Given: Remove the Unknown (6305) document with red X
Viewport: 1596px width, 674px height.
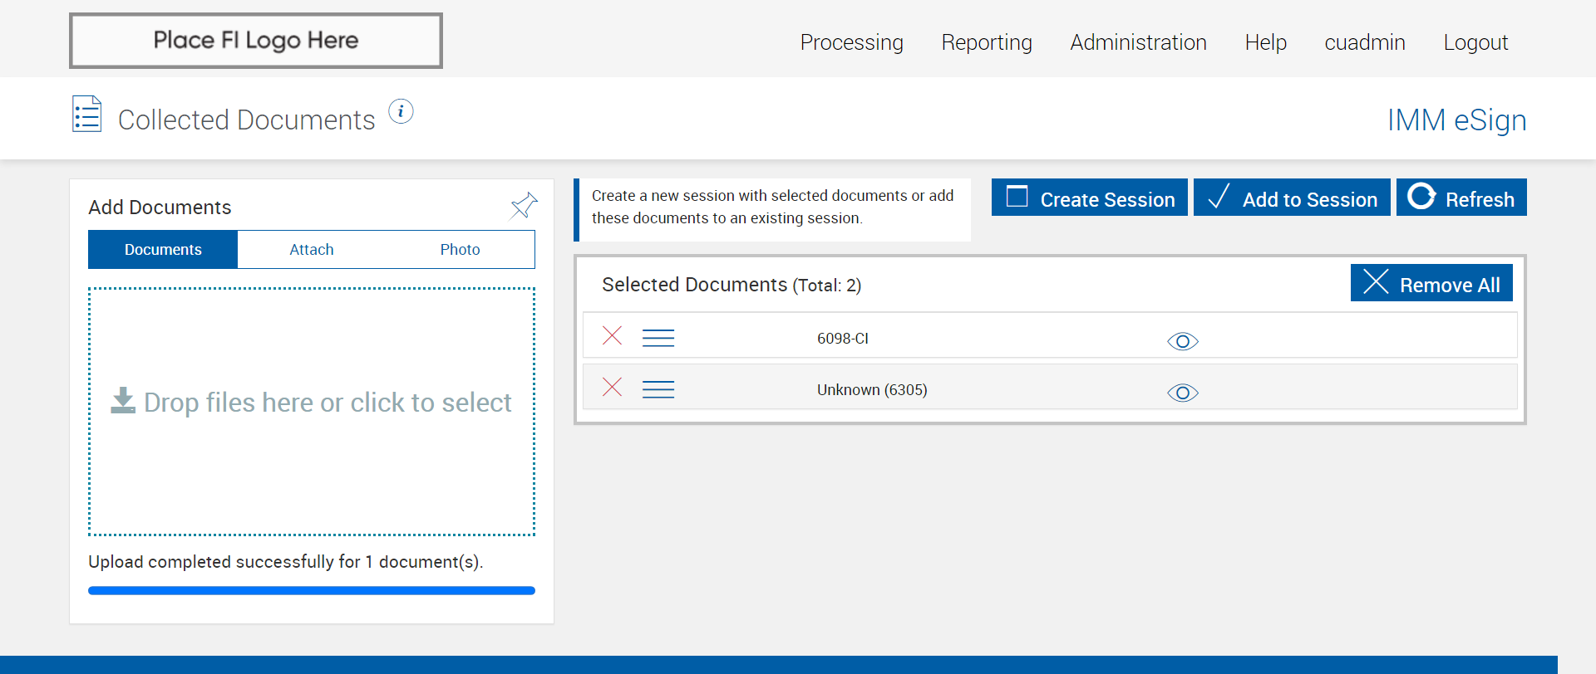Looking at the screenshot, I should [x=612, y=387].
